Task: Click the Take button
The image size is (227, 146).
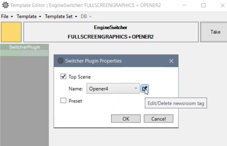Action: [x=215, y=32]
